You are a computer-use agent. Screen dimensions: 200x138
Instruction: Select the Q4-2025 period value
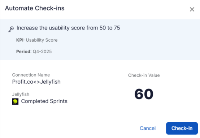point(42,51)
